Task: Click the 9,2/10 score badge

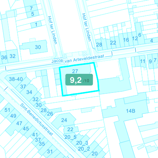Action: coord(79,80)
